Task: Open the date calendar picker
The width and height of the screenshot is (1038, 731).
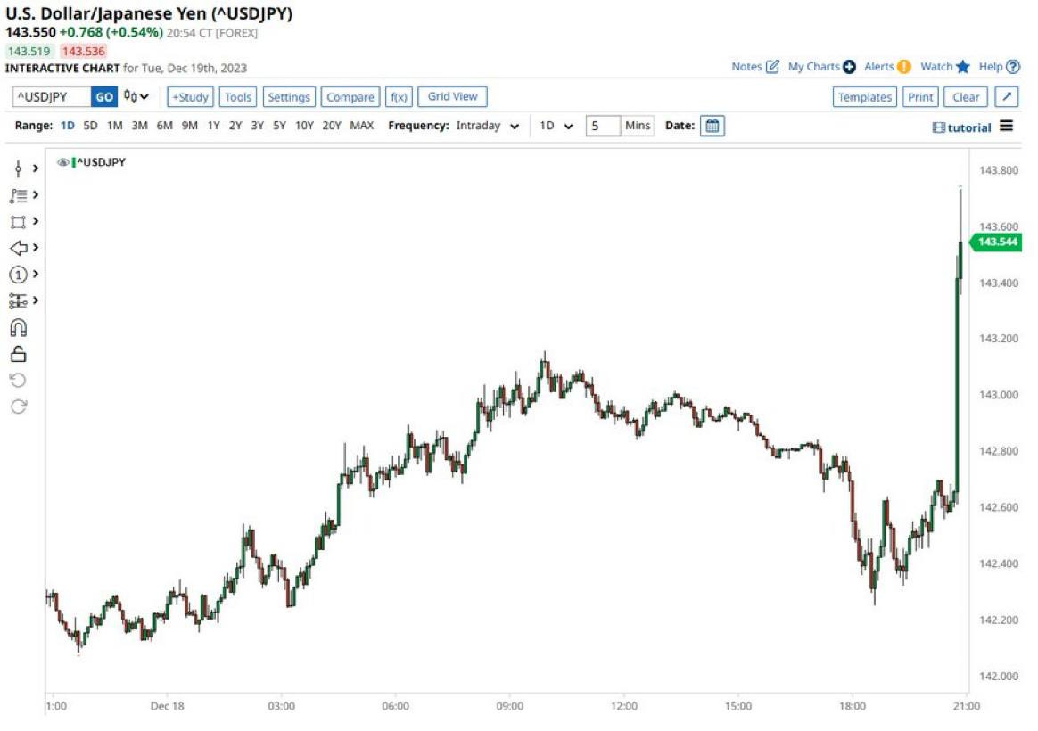Action: (x=712, y=126)
